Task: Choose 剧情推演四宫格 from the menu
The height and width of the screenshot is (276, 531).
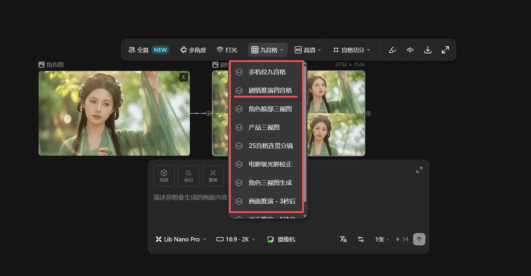Action: point(267,91)
